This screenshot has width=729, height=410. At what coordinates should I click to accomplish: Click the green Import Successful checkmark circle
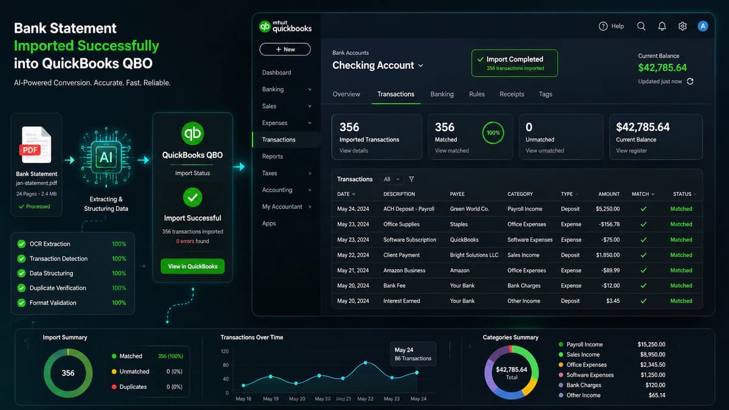tap(193, 197)
